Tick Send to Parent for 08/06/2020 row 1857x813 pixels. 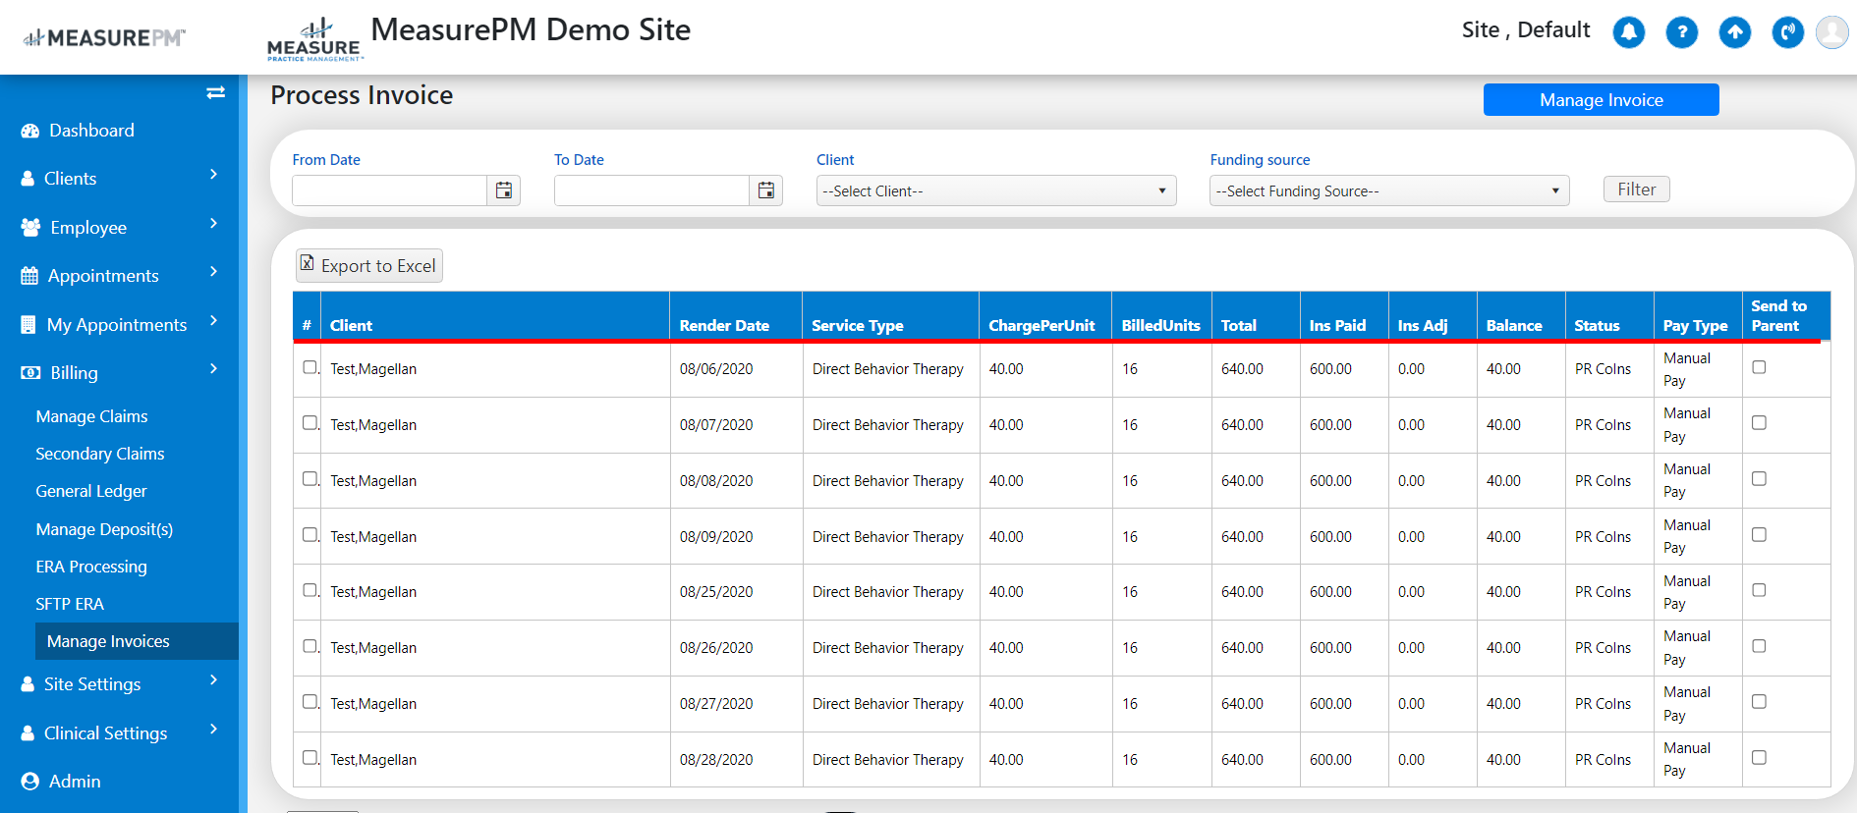click(1759, 367)
